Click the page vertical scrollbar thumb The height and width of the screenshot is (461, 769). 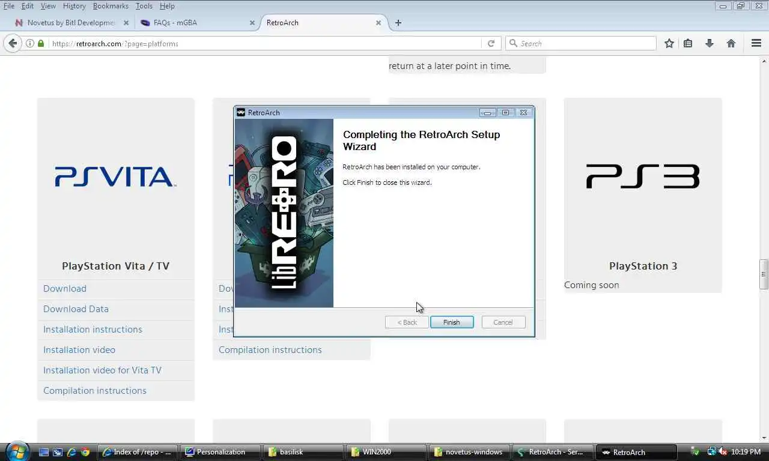pyautogui.click(x=764, y=274)
